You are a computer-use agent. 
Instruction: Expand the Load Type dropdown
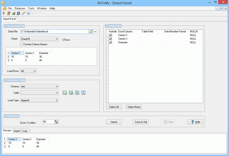coord(39,100)
